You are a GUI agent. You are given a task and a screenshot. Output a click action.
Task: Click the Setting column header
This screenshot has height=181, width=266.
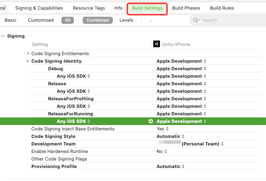[x=40, y=44]
